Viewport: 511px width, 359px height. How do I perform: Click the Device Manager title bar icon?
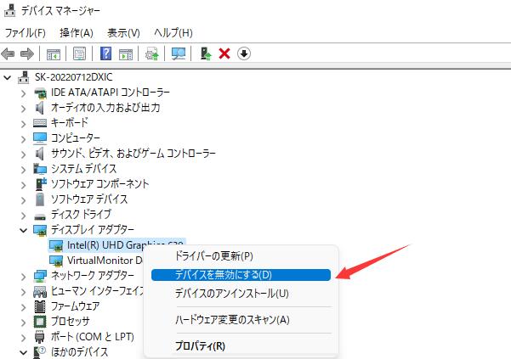click(9, 10)
